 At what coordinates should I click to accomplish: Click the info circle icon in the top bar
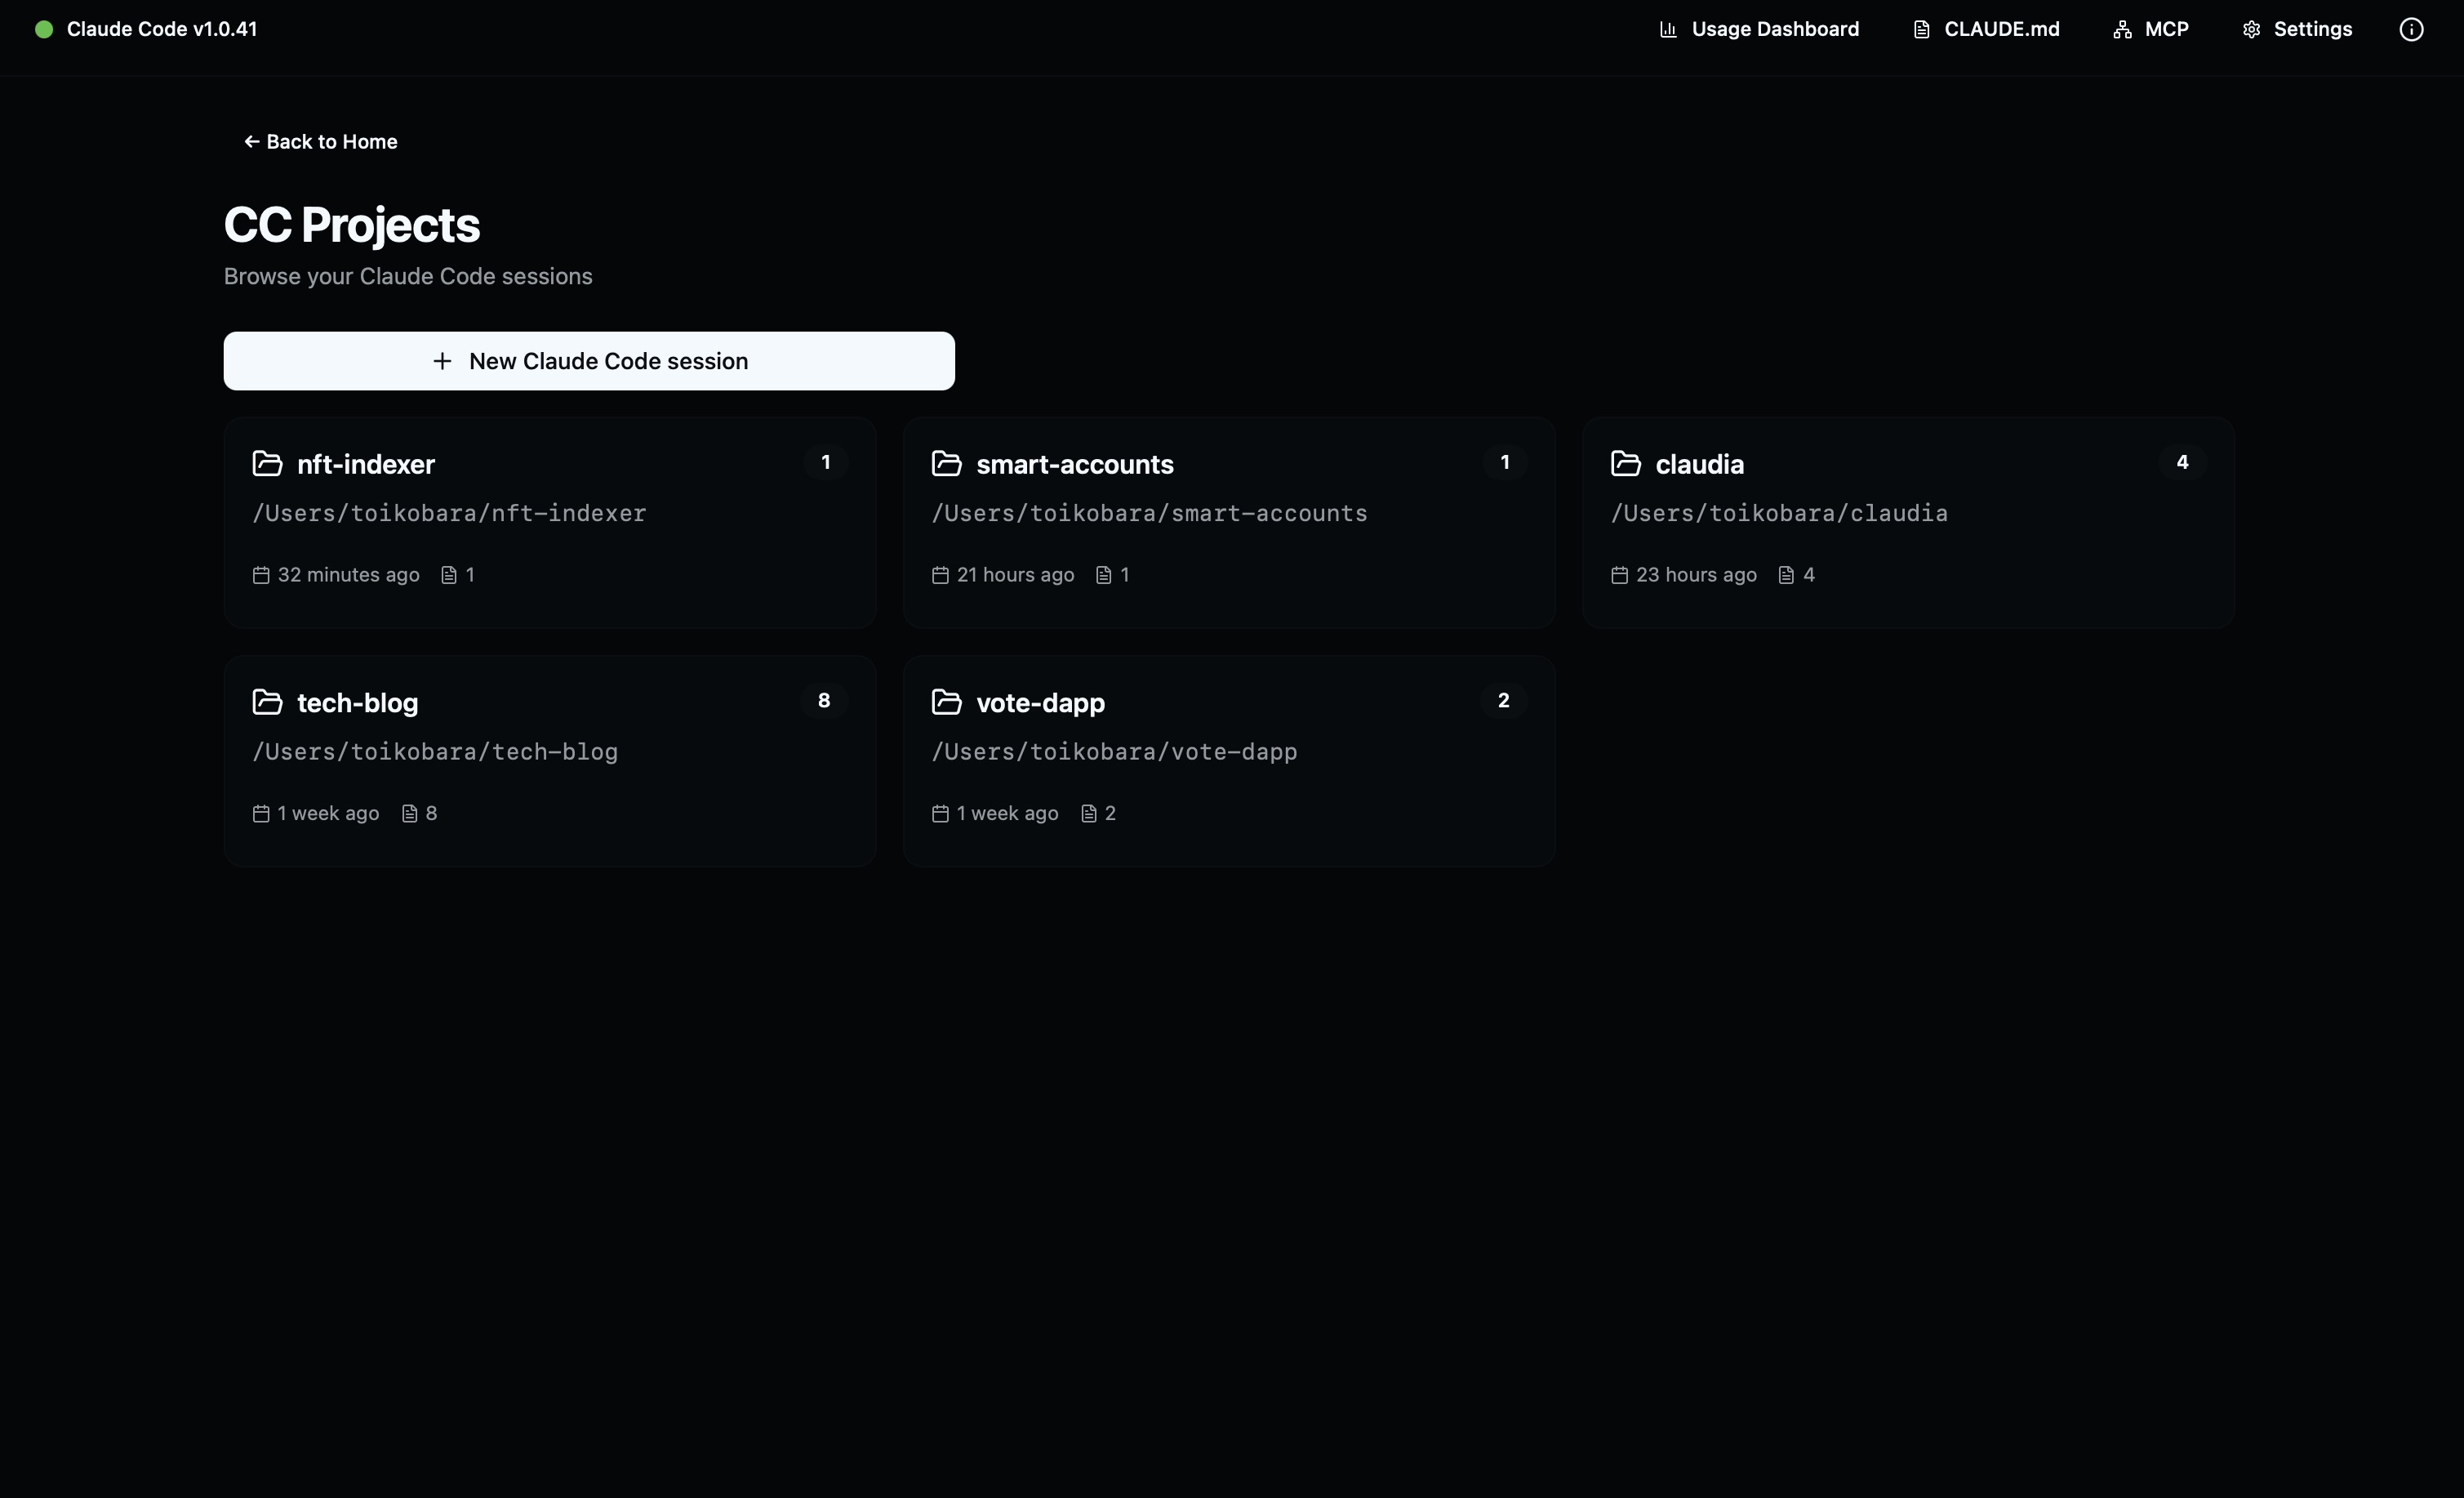point(2411,29)
